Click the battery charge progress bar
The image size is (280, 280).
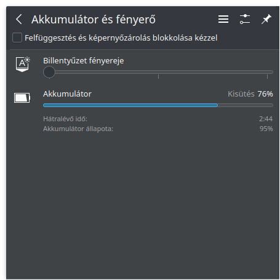(x=158, y=105)
